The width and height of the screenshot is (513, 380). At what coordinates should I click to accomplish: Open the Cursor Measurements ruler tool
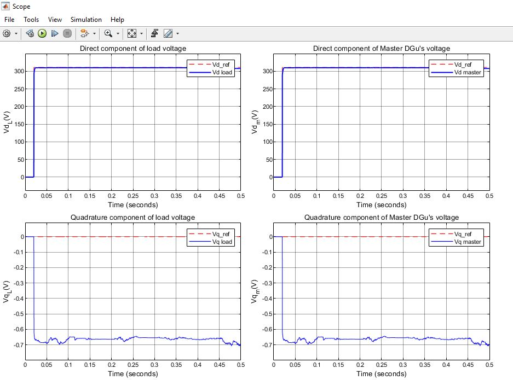coord(168,33)
